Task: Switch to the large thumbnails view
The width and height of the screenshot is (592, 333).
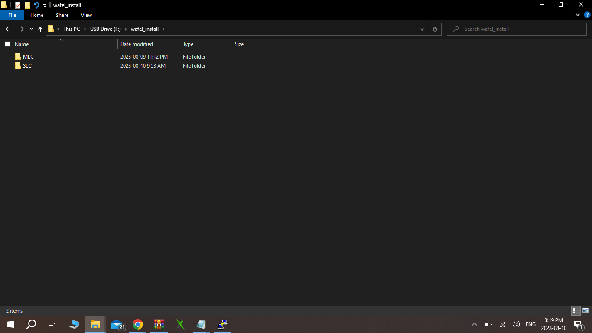Action: point(585,310)
